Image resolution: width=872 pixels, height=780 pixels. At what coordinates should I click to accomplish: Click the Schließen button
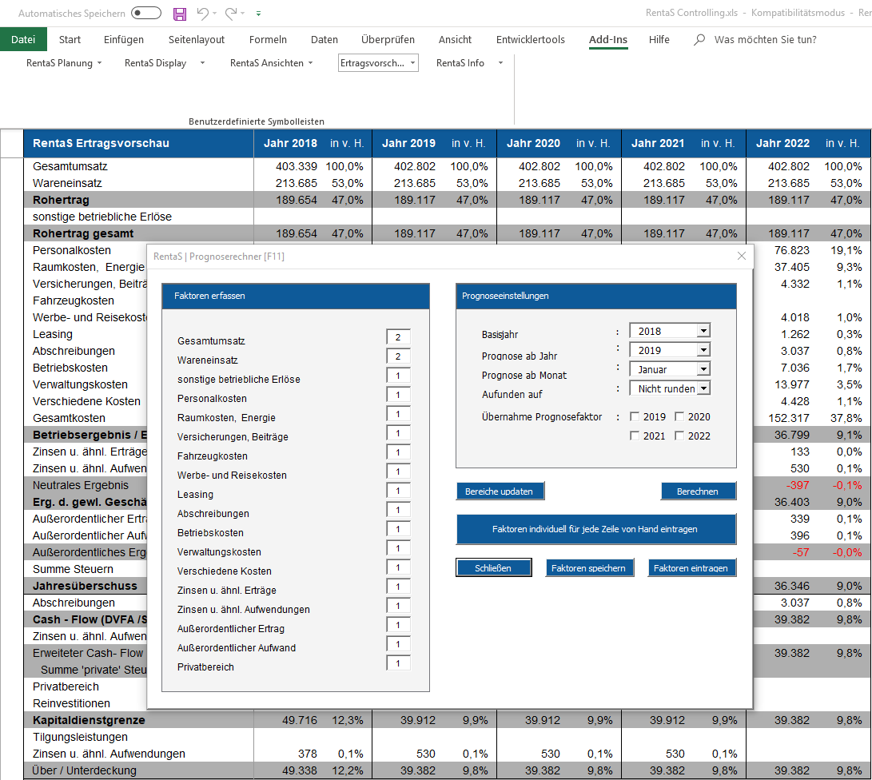(493, 567)
